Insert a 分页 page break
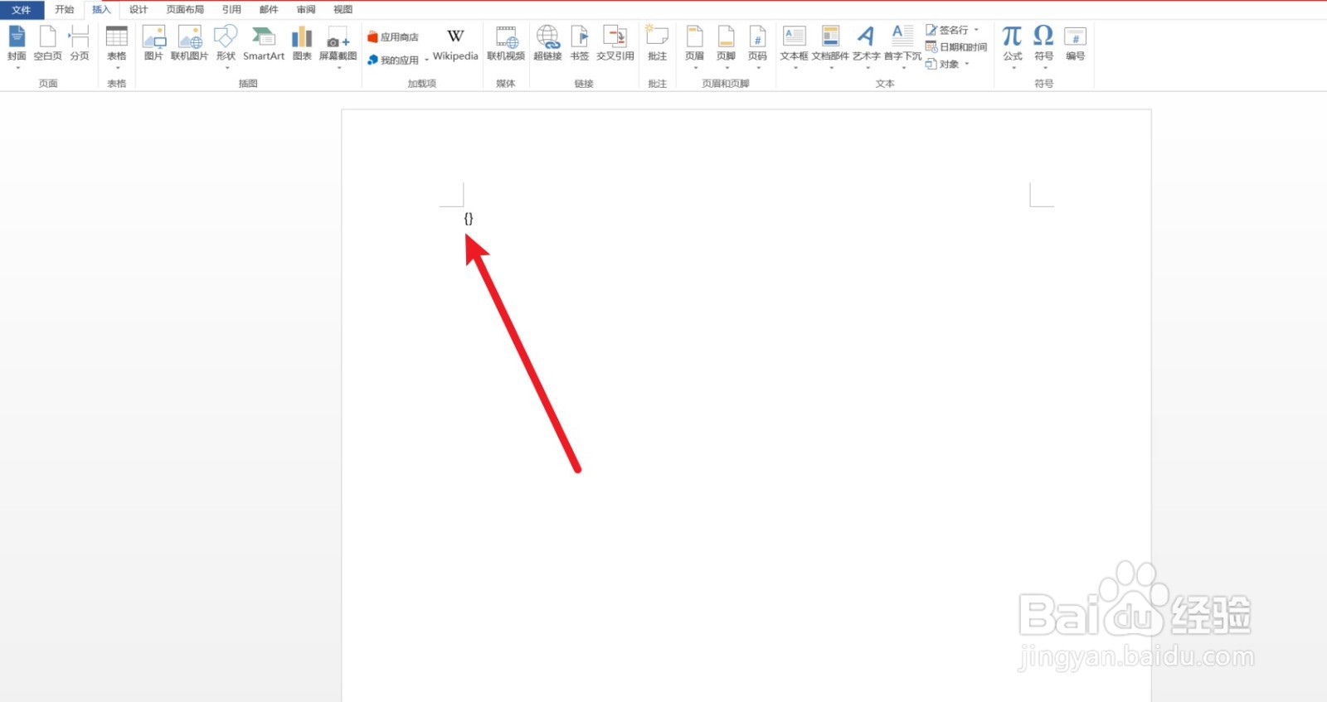 80,43
